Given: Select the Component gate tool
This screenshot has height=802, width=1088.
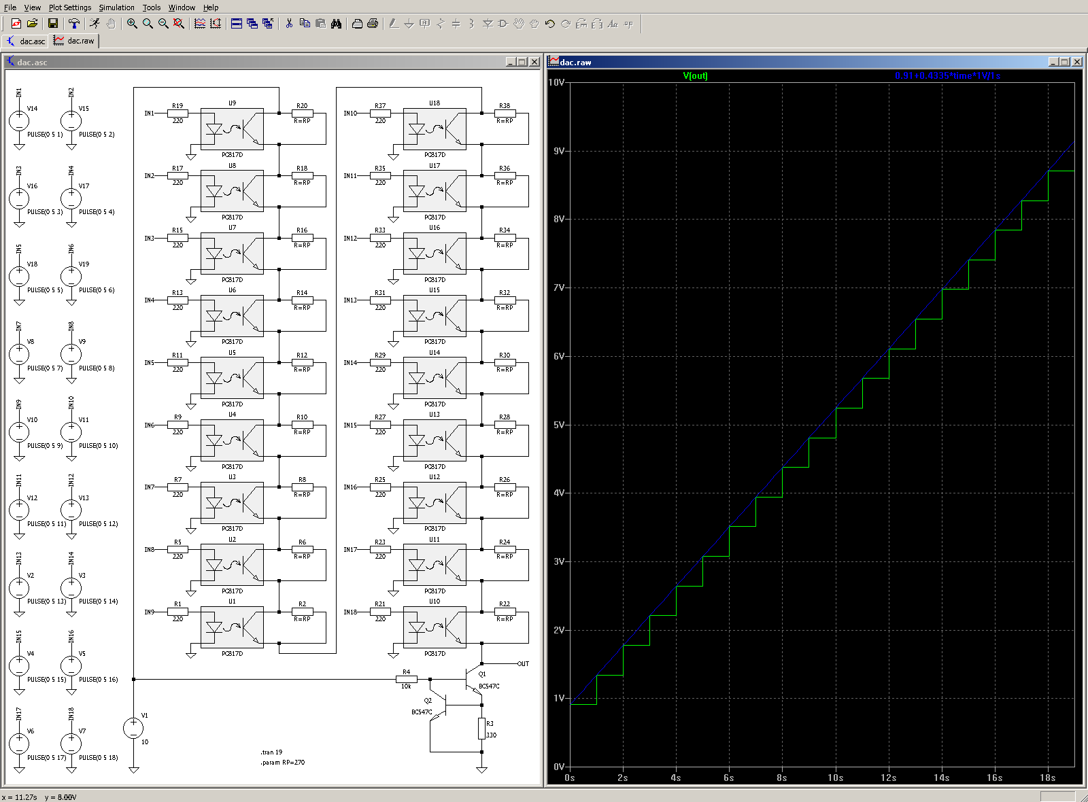Looking at the screenshot, I should pos(503,24).
